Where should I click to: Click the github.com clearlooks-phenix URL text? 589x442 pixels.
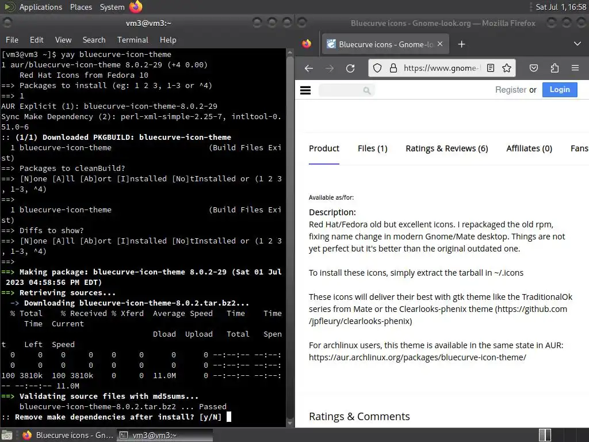pyautogui.click(x=438, y=315)
